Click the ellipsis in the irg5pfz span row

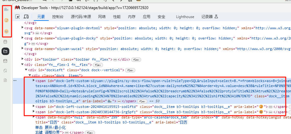[271, 112]
